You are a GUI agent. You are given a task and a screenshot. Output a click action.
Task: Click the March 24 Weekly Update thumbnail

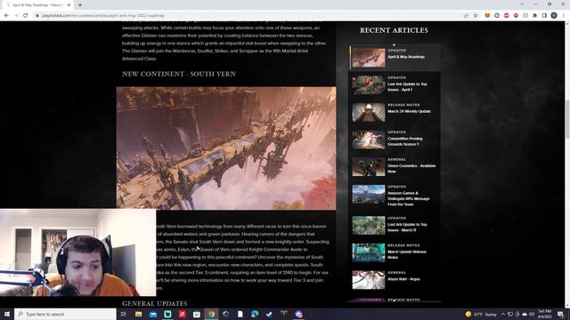pyautogui.click(x=368, y=112)
